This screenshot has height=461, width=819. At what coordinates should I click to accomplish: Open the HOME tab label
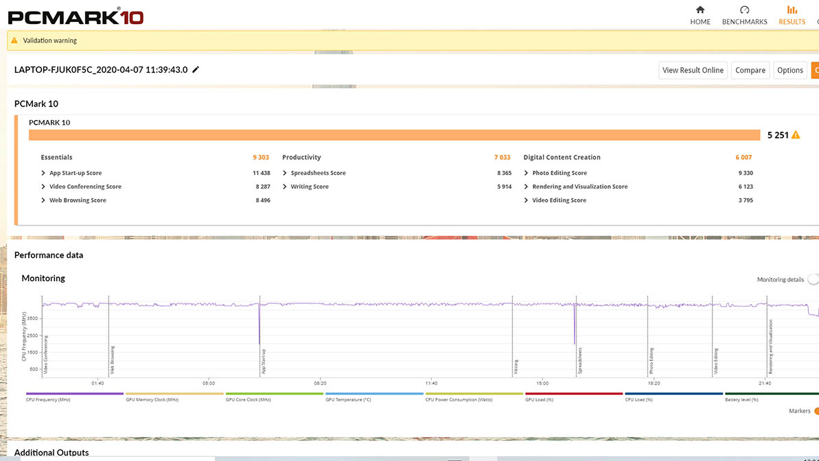[x=700, y=22]
